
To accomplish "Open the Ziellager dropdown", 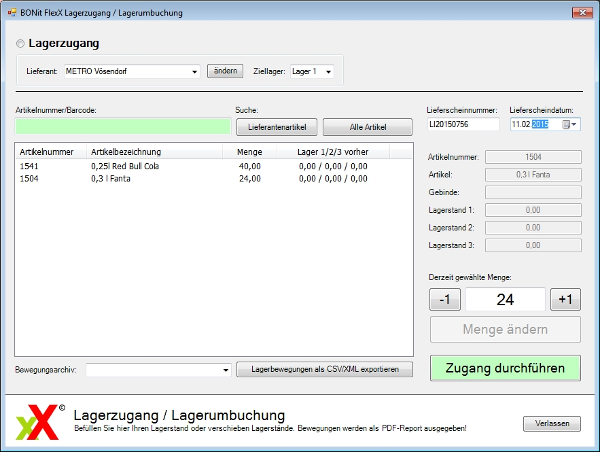I will (328, 71).
